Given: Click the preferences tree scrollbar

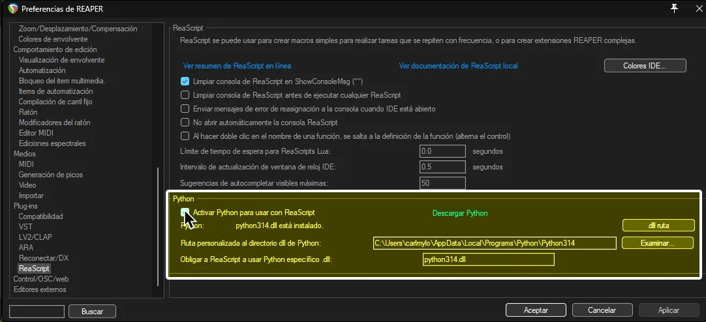Looking at the screenshot, I should pyautogui.click(x=158, y=227).
